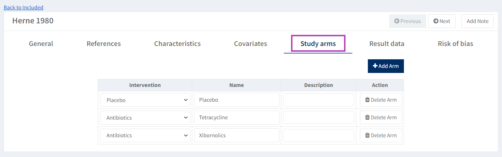The image size is (502, 157).
Task: Click the Previous arrow button
Action: click(408, 21)
